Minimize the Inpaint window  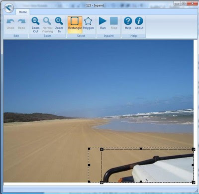177,3
